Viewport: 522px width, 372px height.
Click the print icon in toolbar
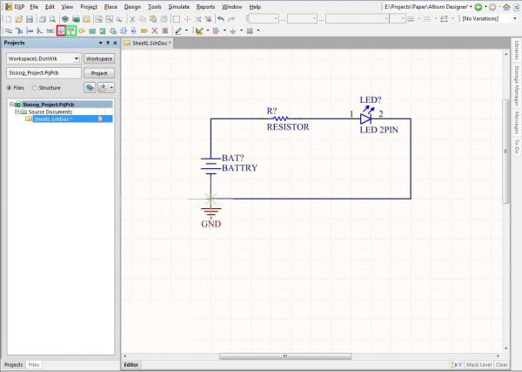(x=43, y=19)
